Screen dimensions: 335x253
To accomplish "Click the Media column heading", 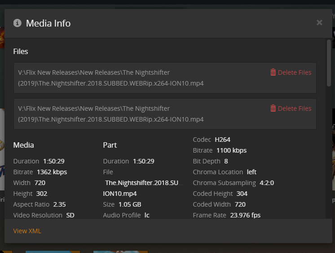I will coord(23,145).
